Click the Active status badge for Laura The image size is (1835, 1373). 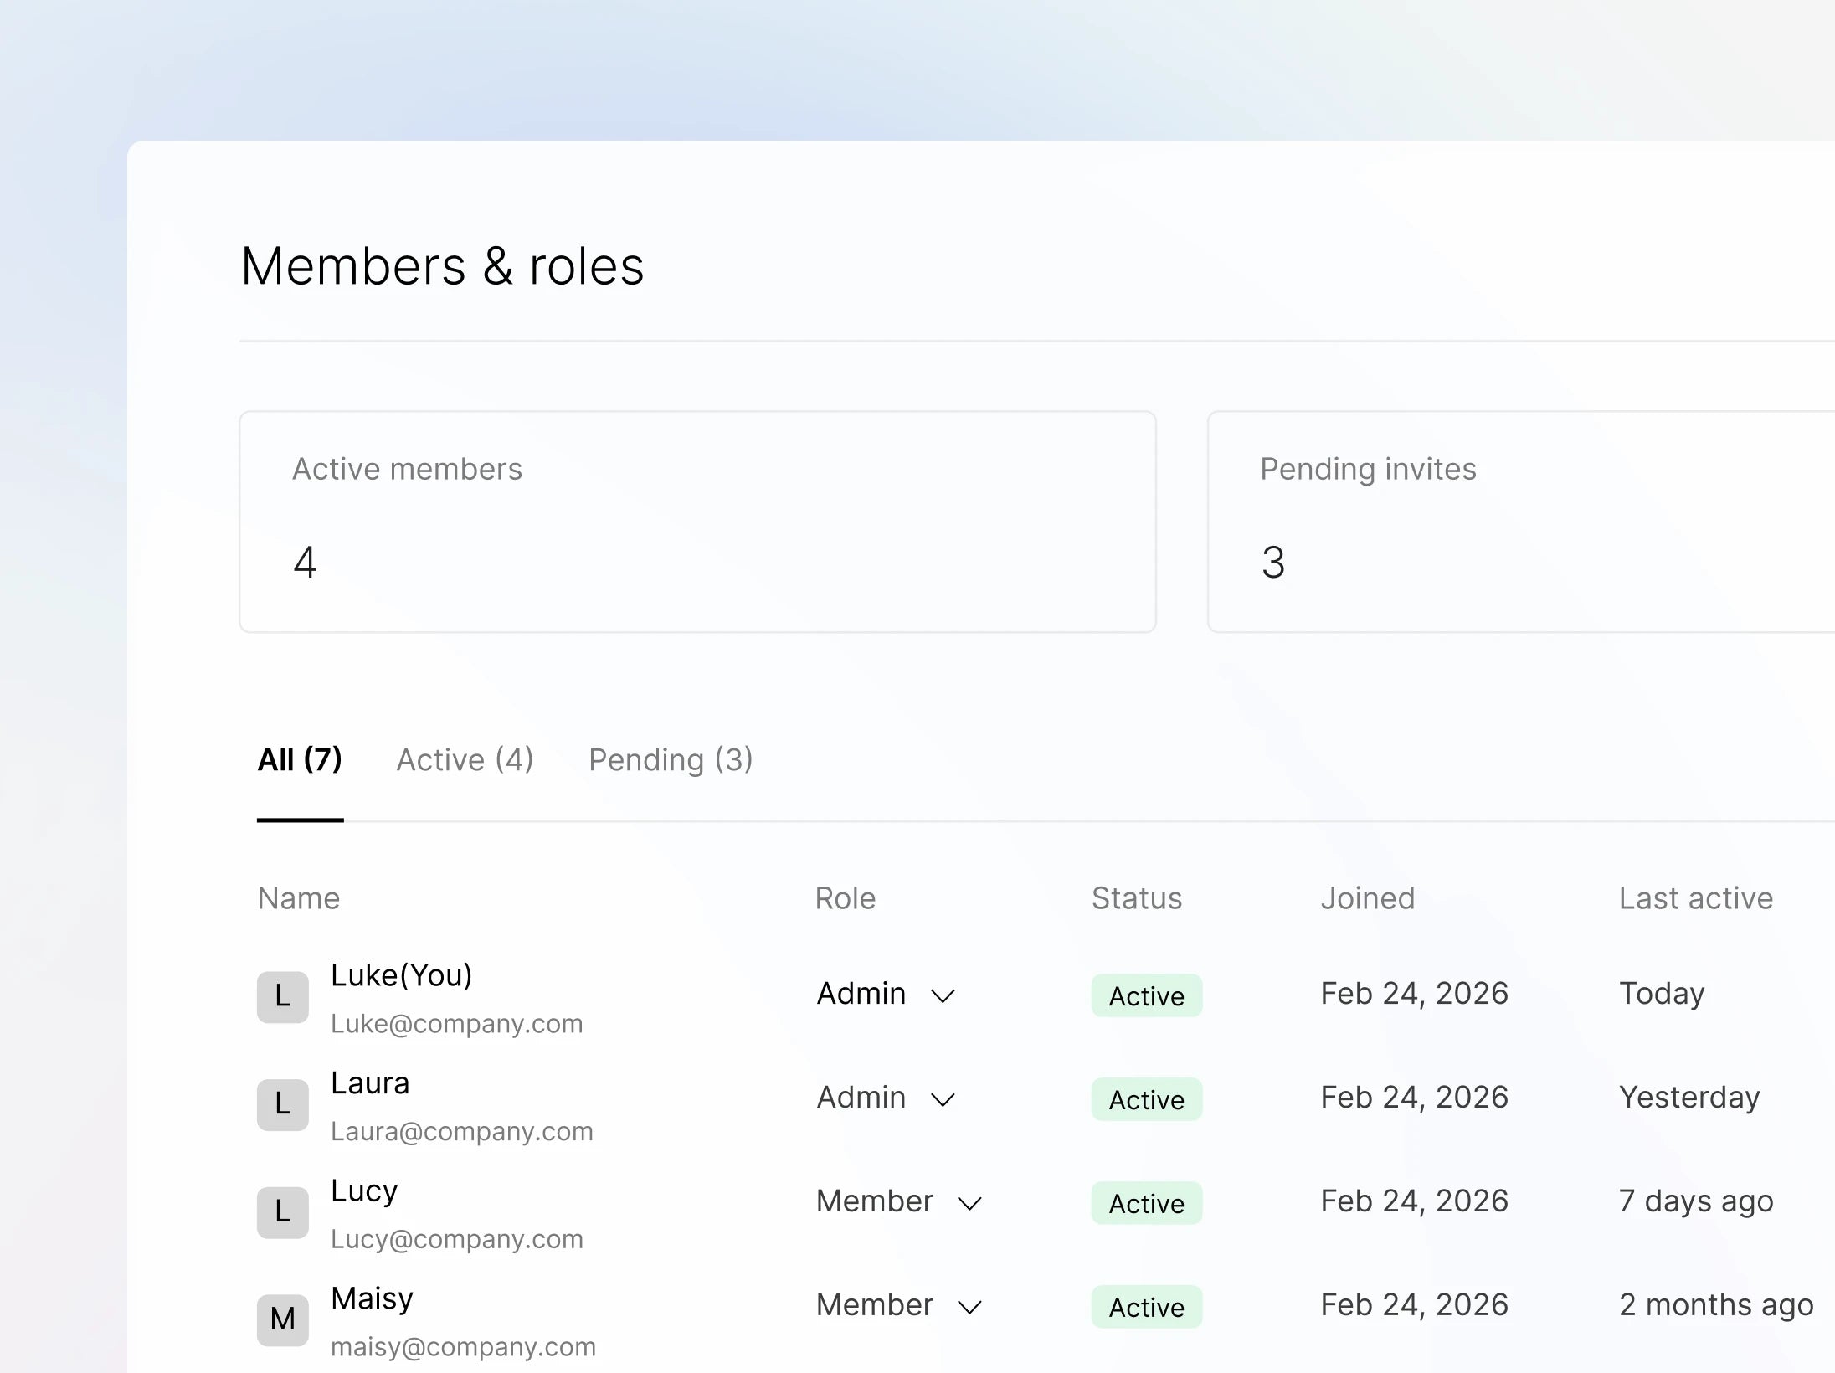click(1147, 1099)
